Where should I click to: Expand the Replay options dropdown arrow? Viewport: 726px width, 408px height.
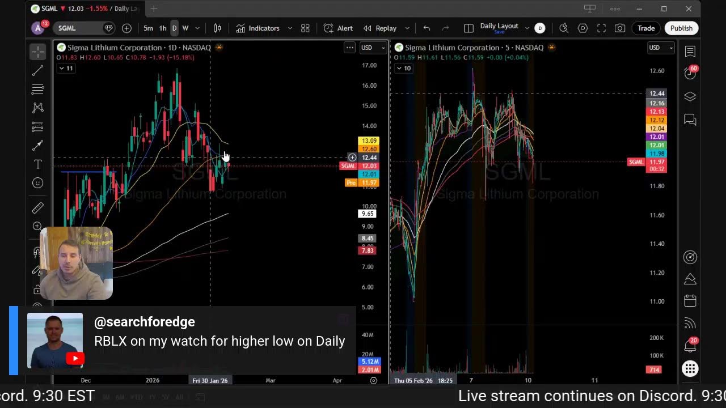407,28
